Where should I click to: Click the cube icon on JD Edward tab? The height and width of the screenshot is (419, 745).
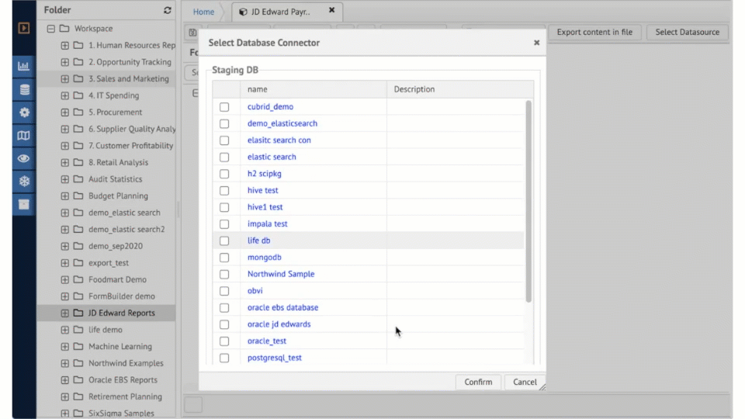point(243,12)
